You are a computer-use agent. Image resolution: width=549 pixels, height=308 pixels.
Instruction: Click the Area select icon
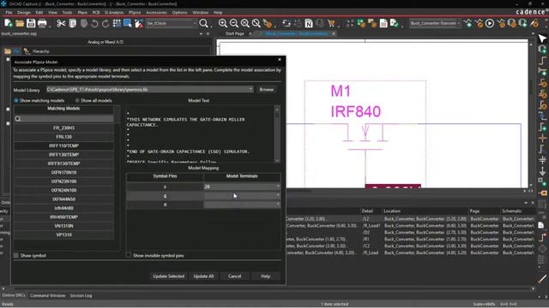pyautogui.click(x=128, y=23)
